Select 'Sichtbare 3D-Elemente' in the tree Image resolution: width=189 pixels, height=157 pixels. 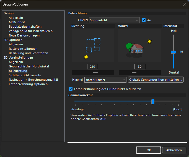click(25, 75)
